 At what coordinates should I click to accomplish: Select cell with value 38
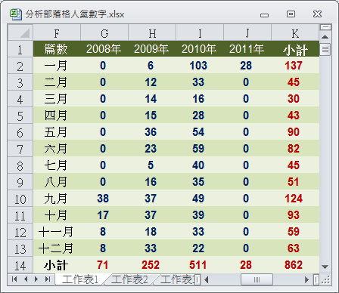[x=104, y=199]
